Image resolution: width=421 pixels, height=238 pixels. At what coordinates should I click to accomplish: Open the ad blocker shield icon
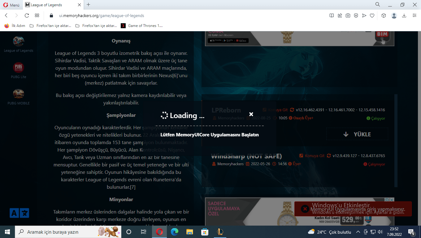coord(356,15)
